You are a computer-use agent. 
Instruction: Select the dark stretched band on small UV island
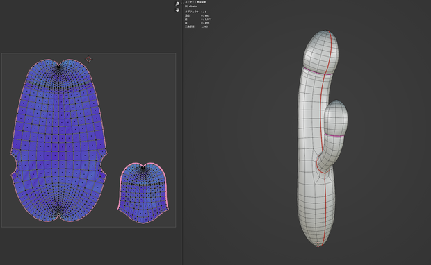(x=143, y=184)
